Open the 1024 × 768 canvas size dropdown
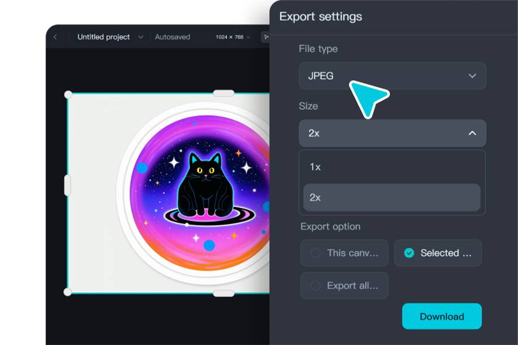Viewport: 518px width, 345px height. point(233,37)
